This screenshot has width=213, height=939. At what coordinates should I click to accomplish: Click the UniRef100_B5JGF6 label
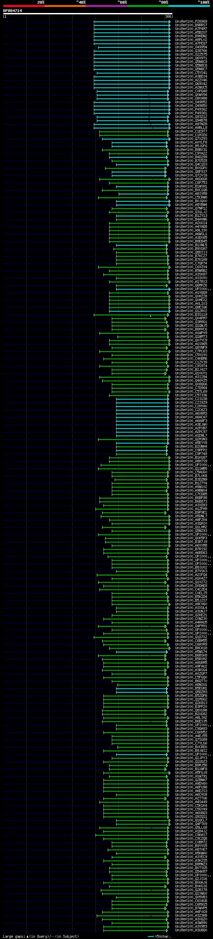191,146
